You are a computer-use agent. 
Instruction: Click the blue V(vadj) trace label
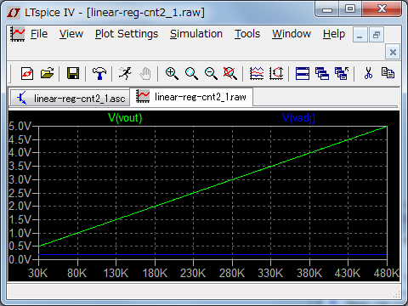click(x=298, y=117)
